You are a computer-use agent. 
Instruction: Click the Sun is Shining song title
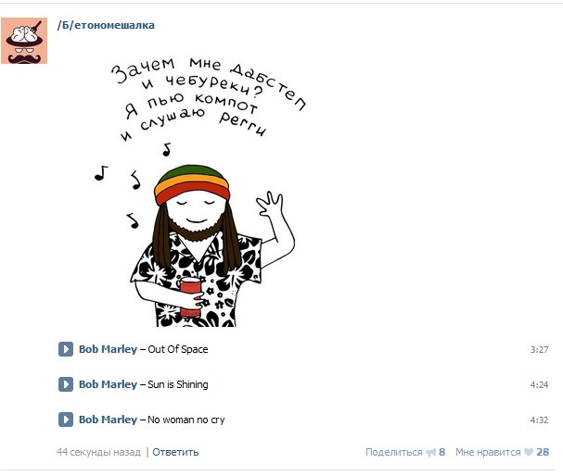tap(178, 384)
